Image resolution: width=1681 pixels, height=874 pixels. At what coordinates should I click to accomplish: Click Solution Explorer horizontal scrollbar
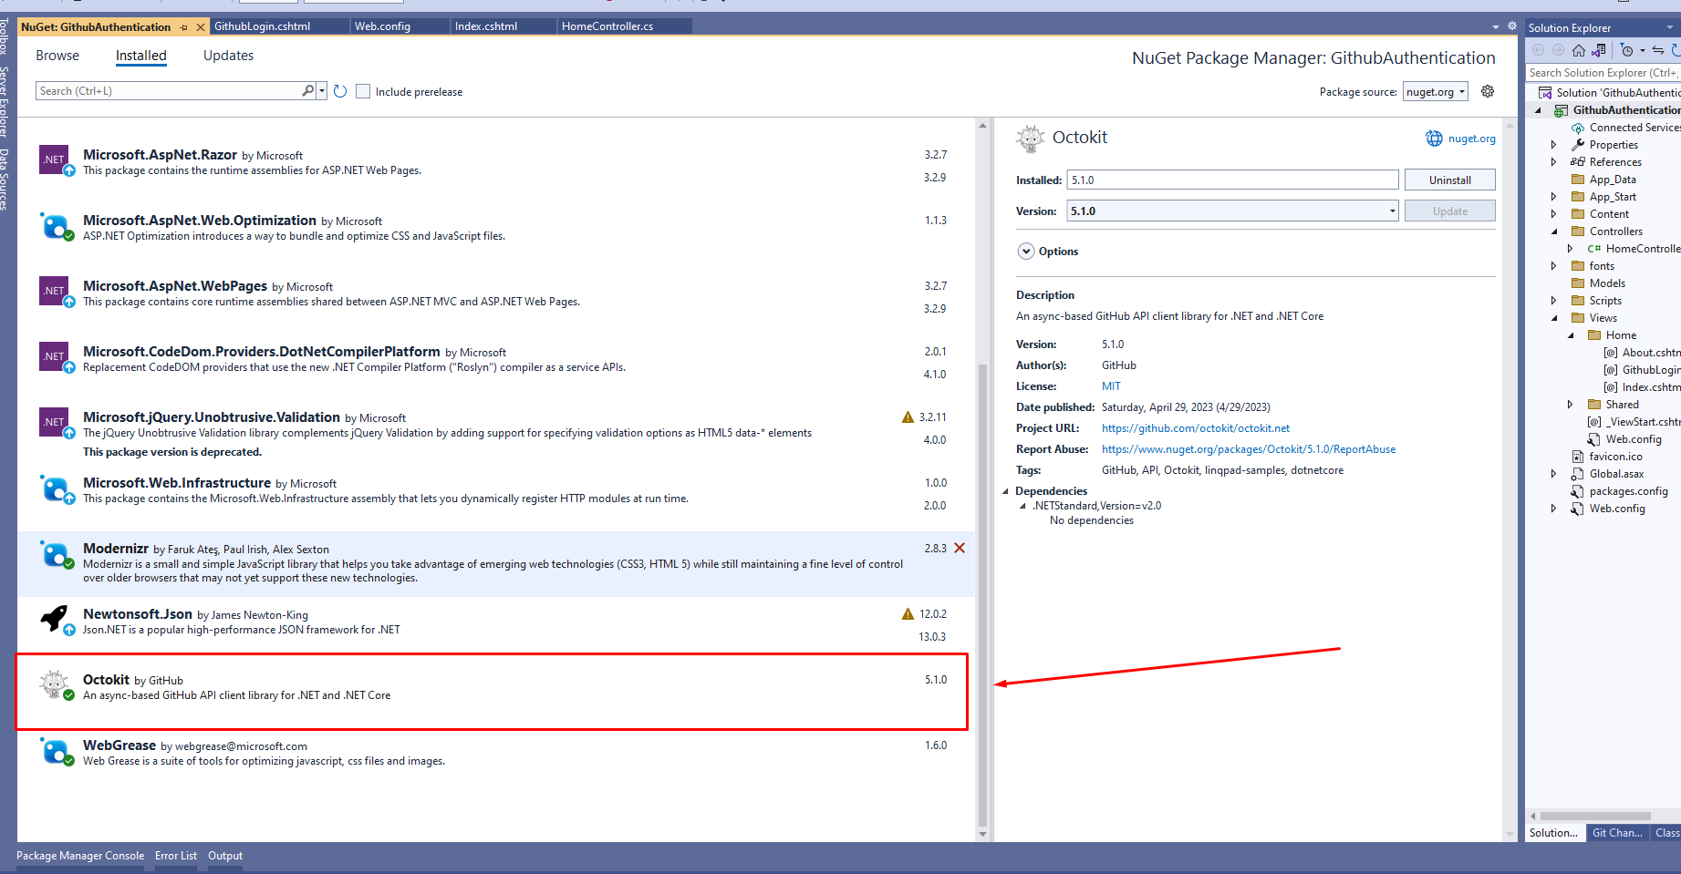click(1596, 817)
